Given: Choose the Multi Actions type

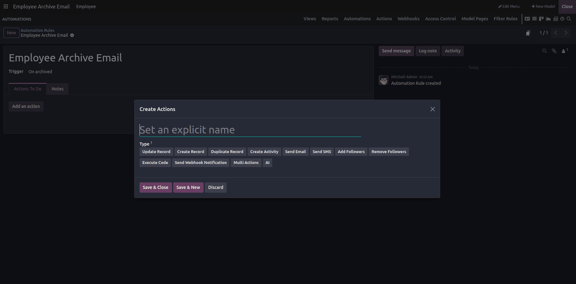Looking at the screenshot, I should [x=246, y=162].
